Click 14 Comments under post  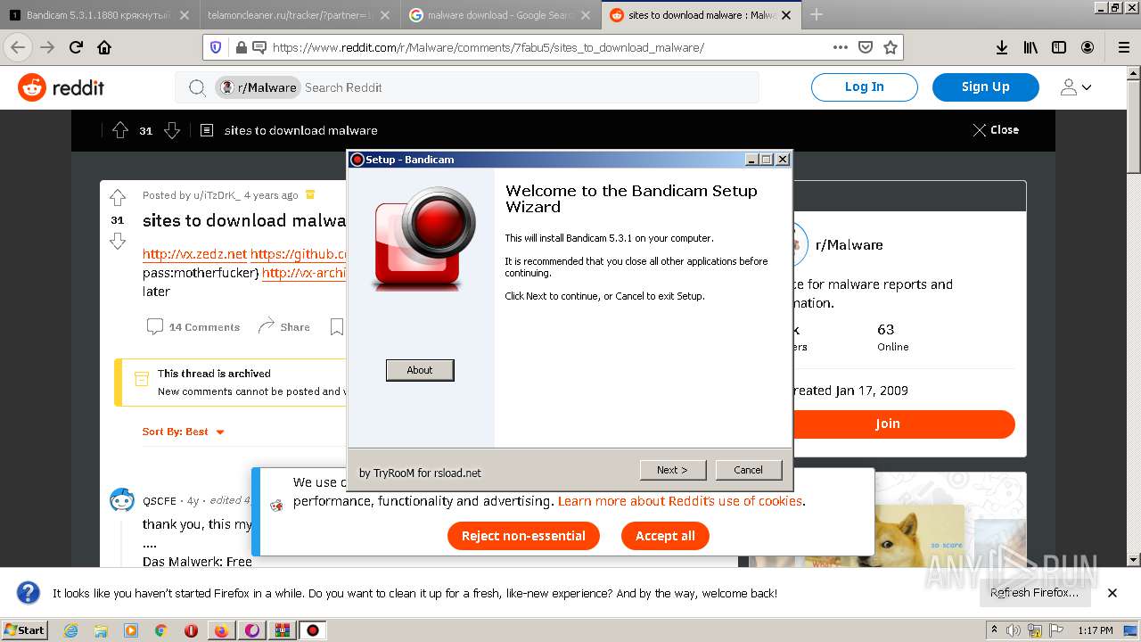click(x=193, y=327)
